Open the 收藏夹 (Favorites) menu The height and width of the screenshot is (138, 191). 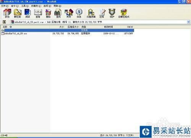(36, 6)
